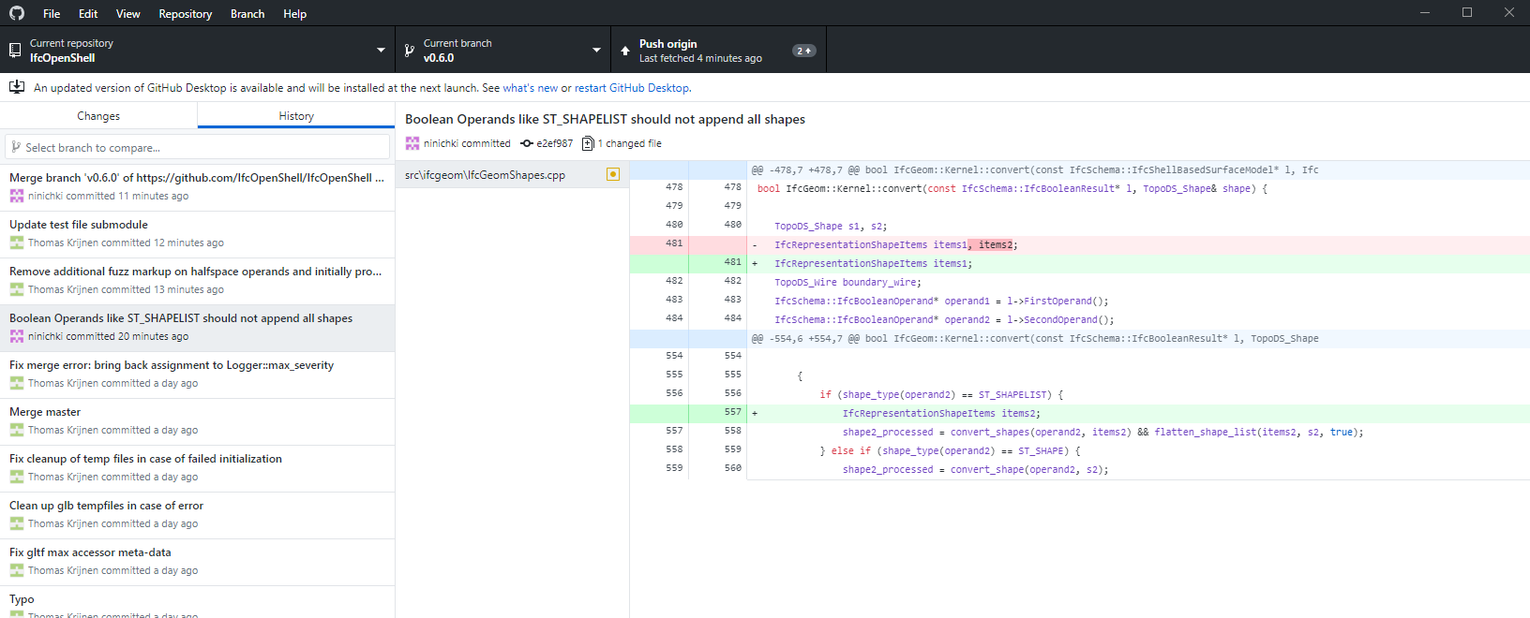Open the Edit menu

[88, 13]
